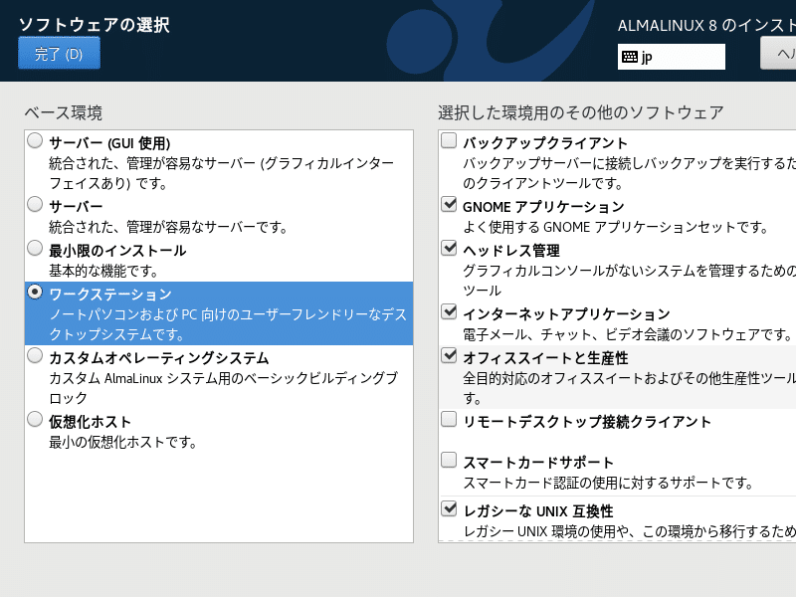Click the partially visible ヘルプ help button
The image size is (796, 597).
click(778, 54)
